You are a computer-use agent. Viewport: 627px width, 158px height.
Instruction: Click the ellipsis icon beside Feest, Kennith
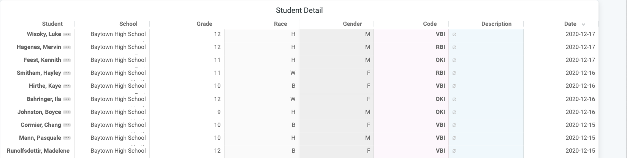click(x=67, y=60)
